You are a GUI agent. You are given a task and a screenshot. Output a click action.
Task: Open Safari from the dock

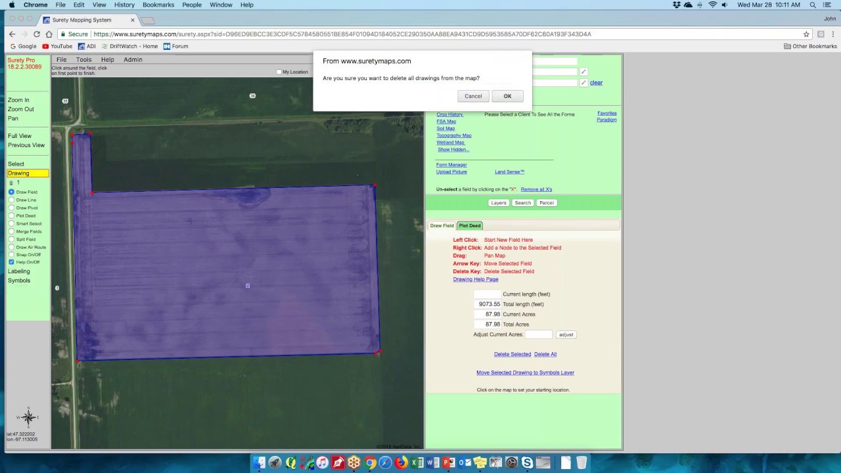tap(386, 462)
